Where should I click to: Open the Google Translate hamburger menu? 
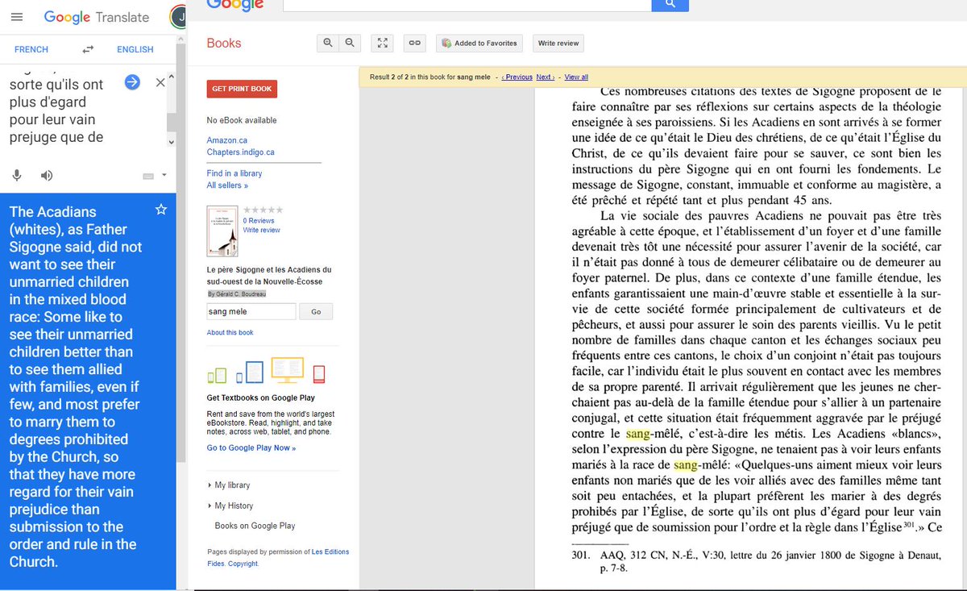click(x=17, y=17)
